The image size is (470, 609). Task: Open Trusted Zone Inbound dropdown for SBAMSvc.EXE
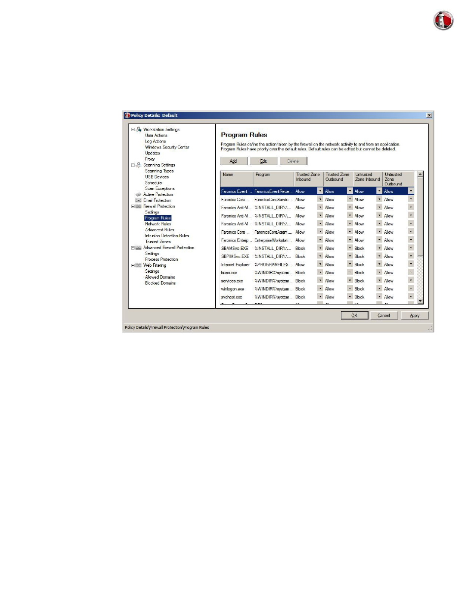pos(320,248)
